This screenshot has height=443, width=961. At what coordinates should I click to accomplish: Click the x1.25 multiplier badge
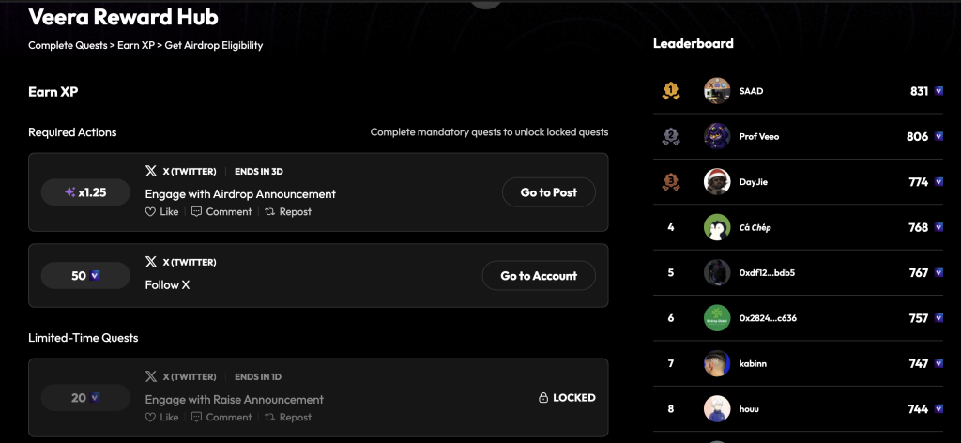point(85,192)
